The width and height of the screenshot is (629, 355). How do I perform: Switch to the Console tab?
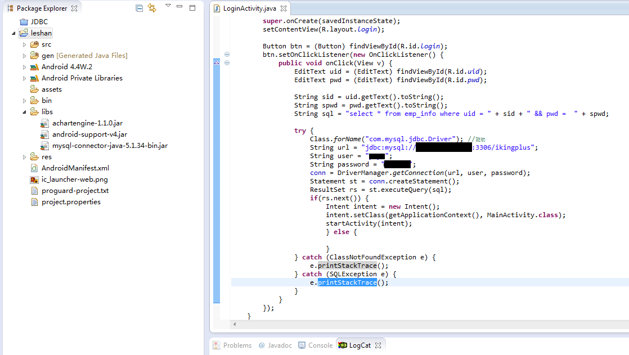[x=316, y=345]
